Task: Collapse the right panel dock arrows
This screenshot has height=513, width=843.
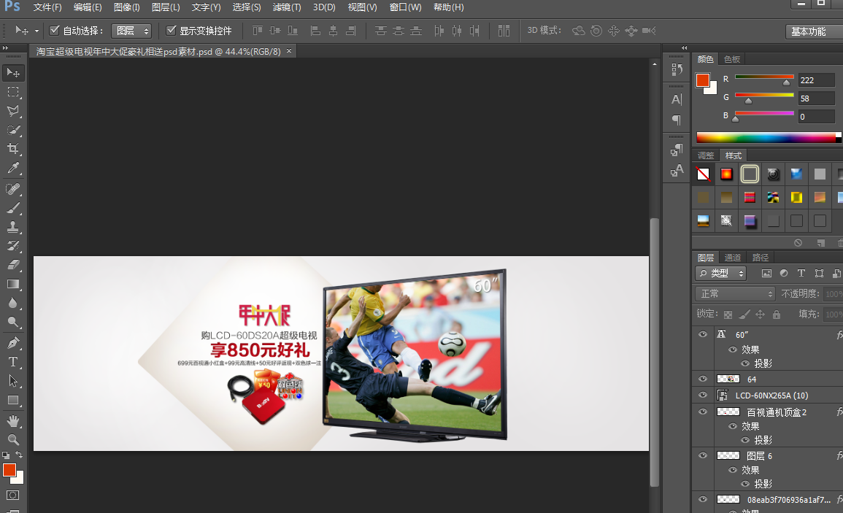Action: [x=685, y=48]
